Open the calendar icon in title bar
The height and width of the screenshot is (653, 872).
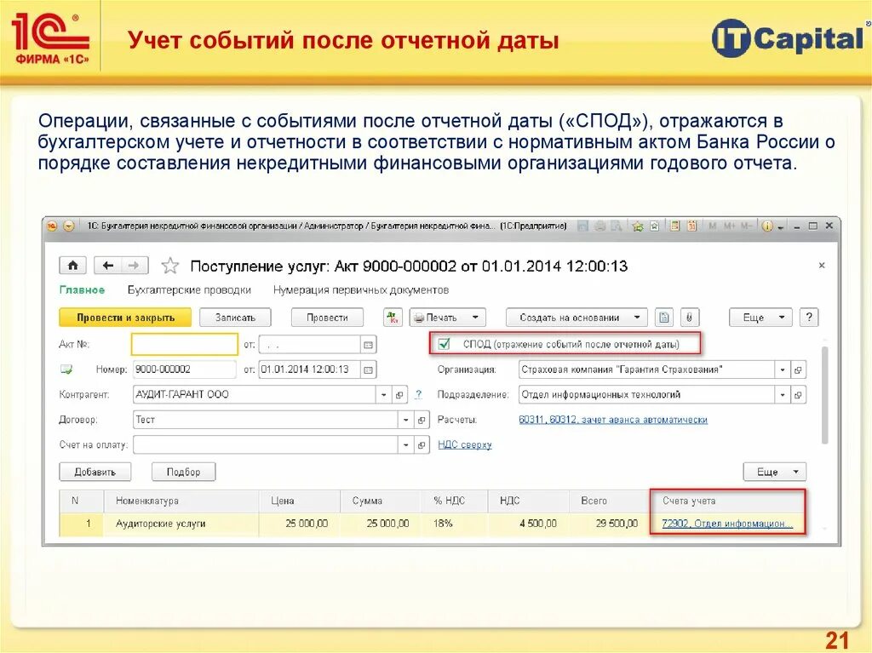coord(691,226)
